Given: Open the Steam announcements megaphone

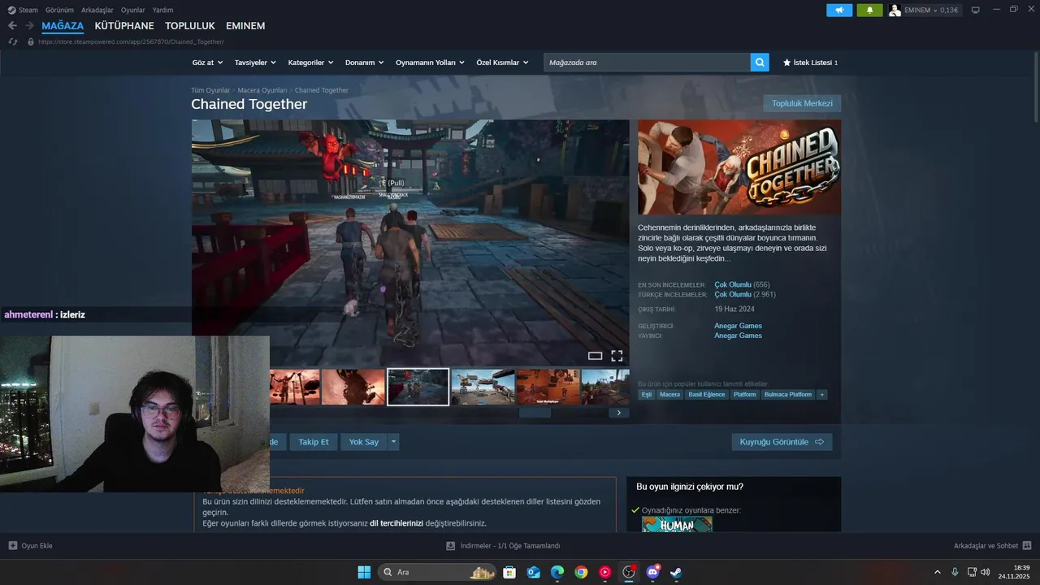Looking at the screenshot, I should point(839,10).
